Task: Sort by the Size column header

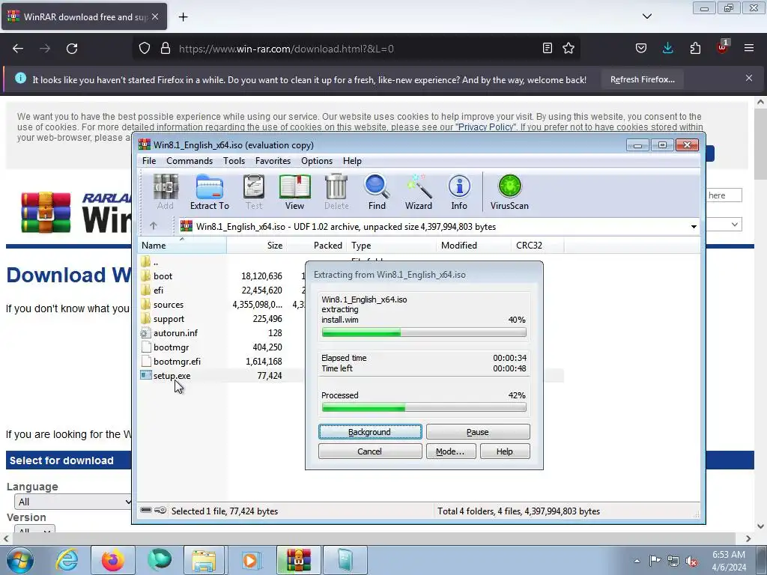Action: (256, 246)
